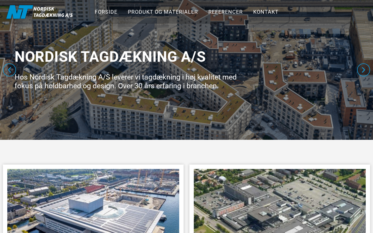Screen dimensions: 373x233
Task: Click the NORDISK TAGDÆKNING A/S hero heading
Action: pyautogui.click(x=110, y=57)
